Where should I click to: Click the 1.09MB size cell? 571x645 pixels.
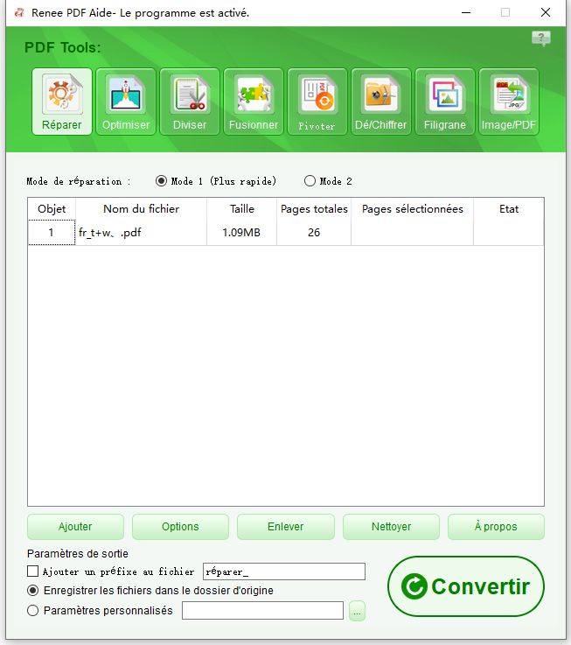pos(241,233)
